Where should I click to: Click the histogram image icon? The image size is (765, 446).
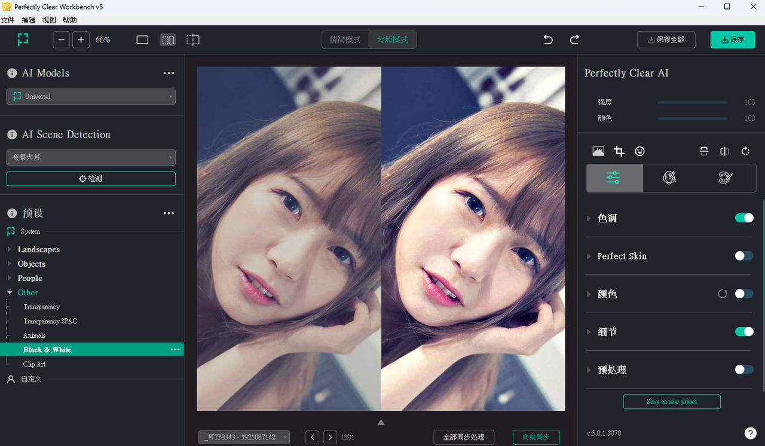tap(598, 151)
